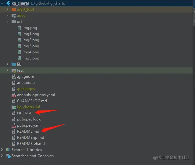The width and height of the screenshot is (195, 165).
Task: Click the analysis_options.yaml YML icon
Action: [14, 95]
